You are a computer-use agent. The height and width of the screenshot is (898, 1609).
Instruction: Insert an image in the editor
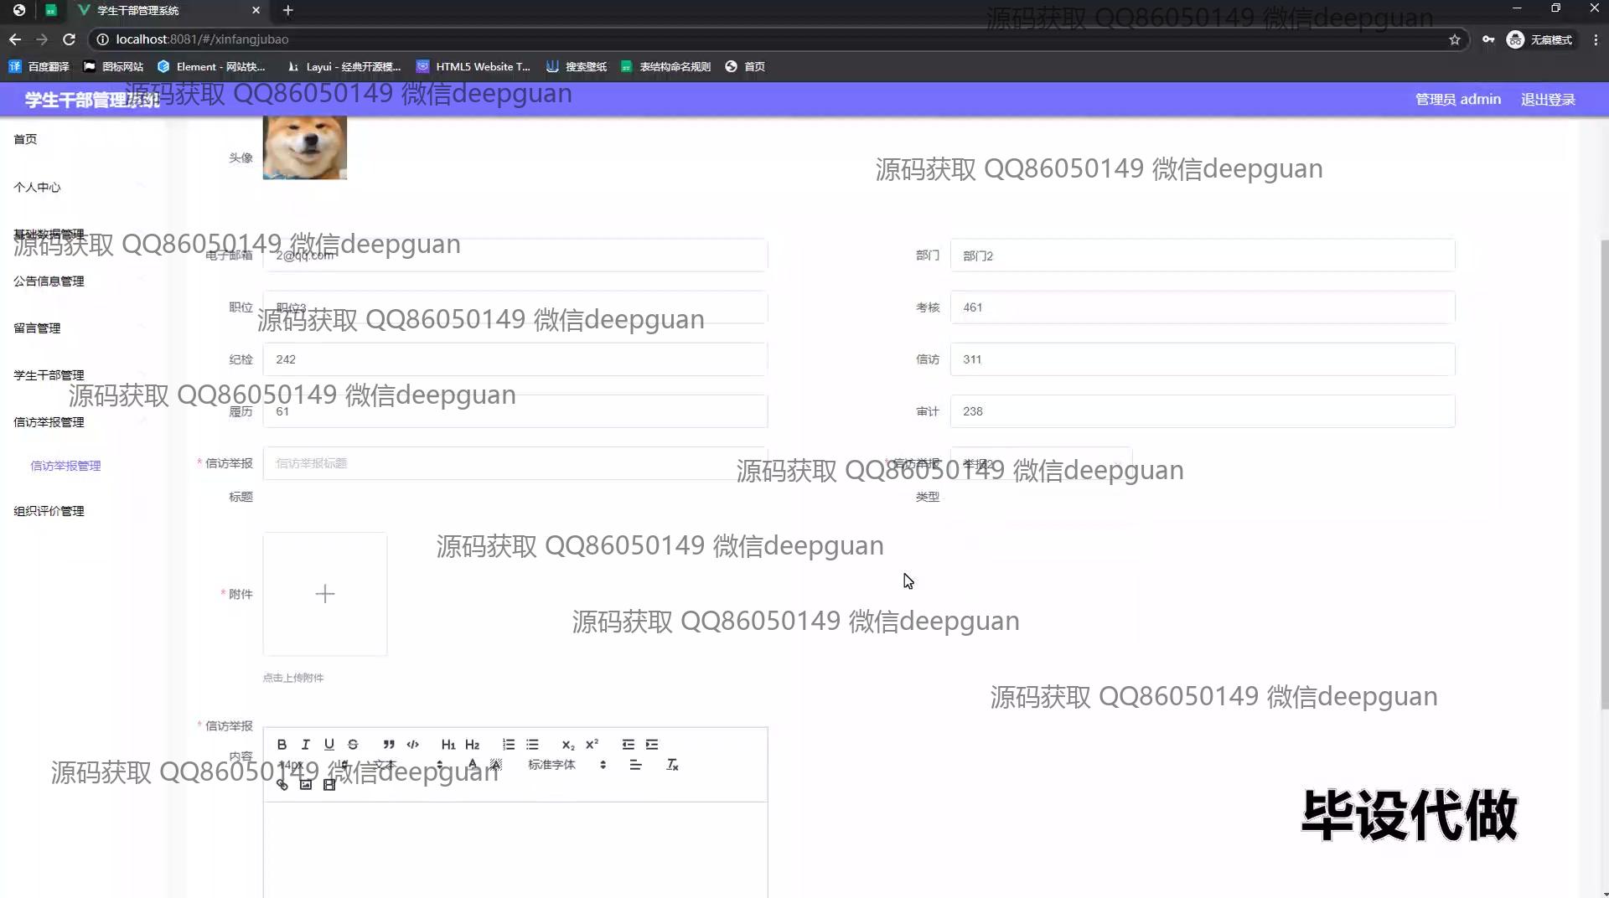[x=306, y=785]
